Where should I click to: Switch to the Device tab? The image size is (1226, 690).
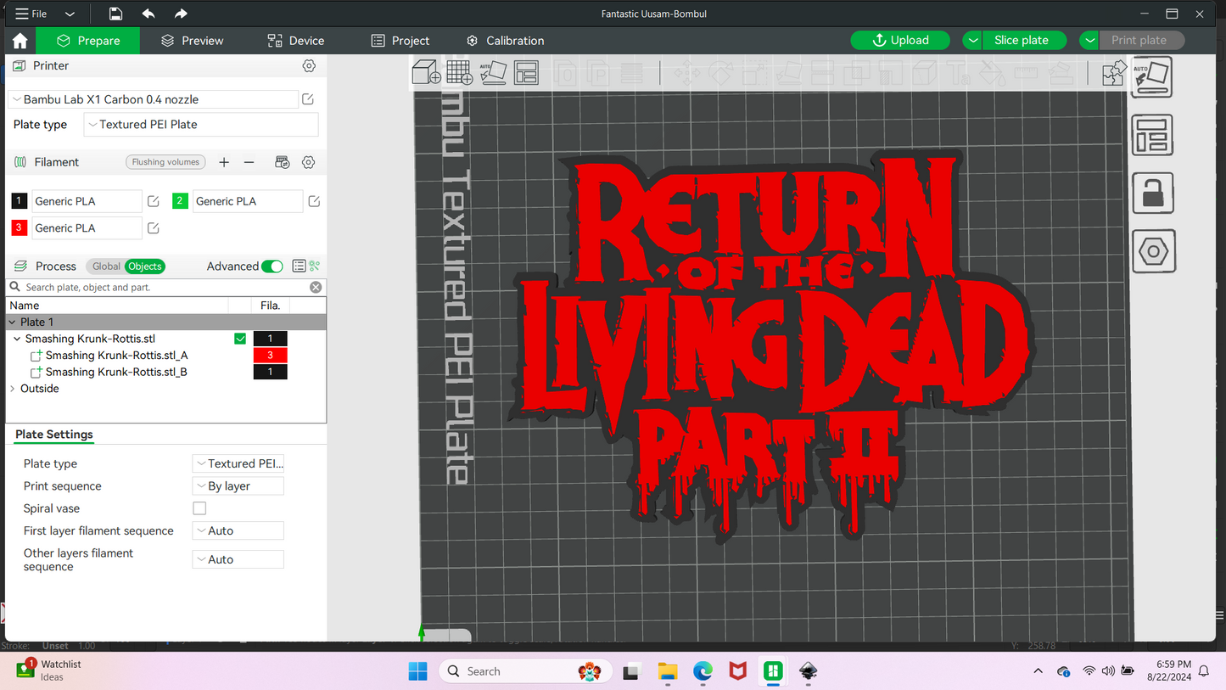point(296,41)
